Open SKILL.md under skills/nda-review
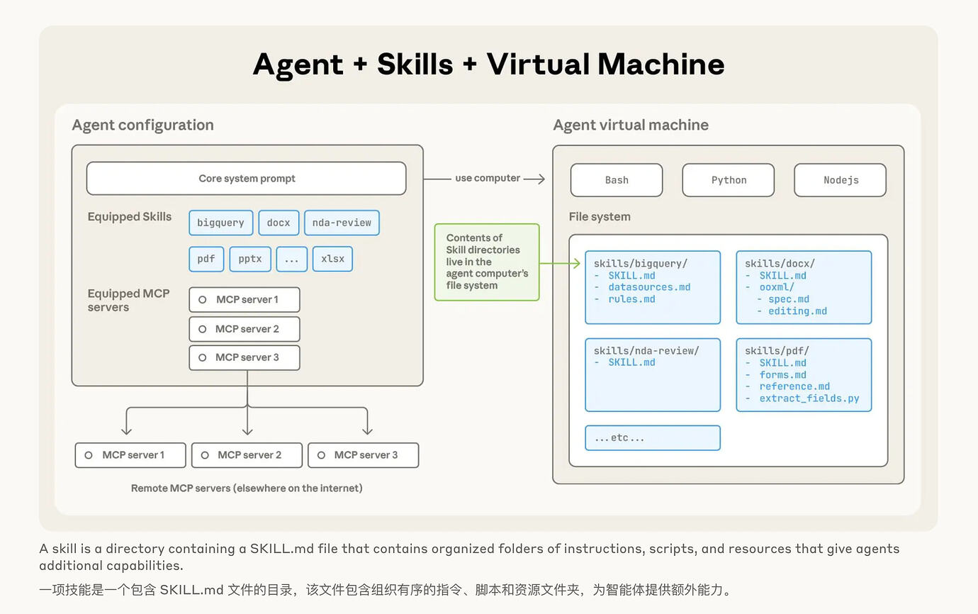This screenshot has width=978, height=614. 631,362
